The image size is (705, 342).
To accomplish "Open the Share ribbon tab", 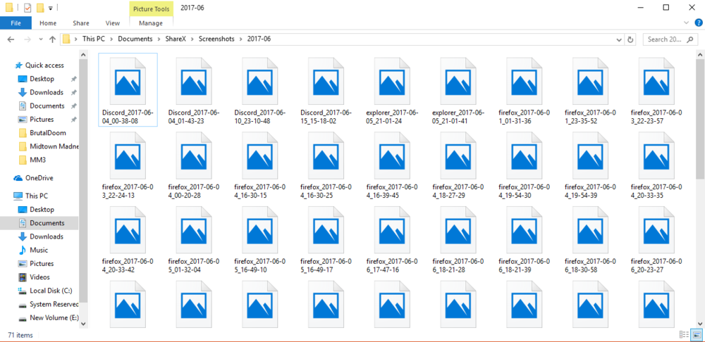I will [x=81, y=23].
